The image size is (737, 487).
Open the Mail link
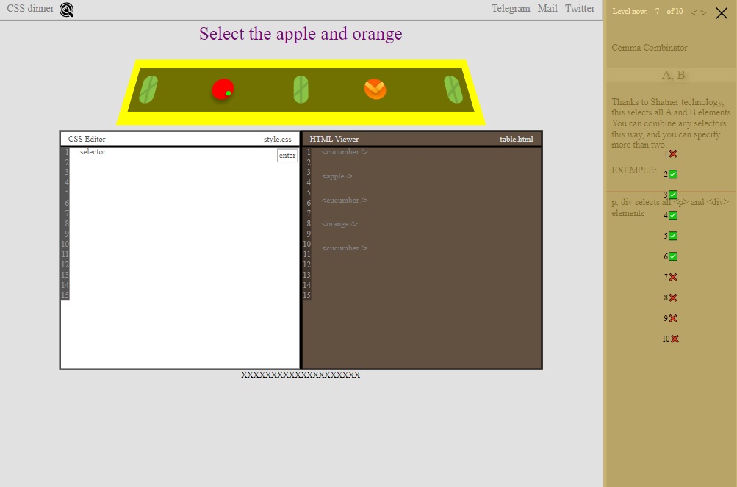547,9
